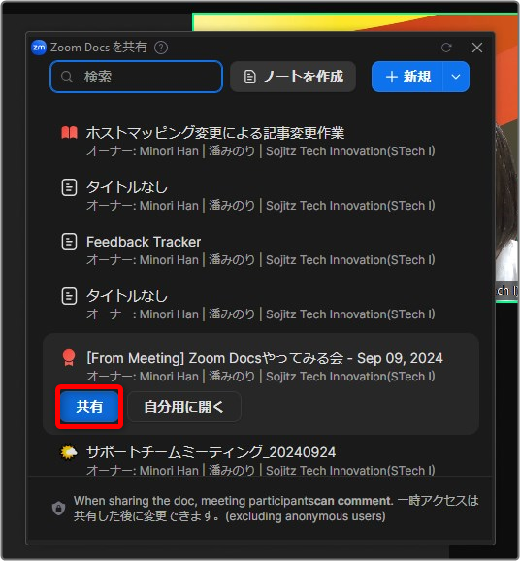The height and width of the screenshot is (561, 520).
Task: Click the magnifier icon in the search box
Action: coord(67,77)
